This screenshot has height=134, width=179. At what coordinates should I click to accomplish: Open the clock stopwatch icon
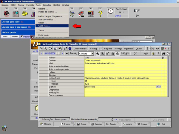(111, 11)
